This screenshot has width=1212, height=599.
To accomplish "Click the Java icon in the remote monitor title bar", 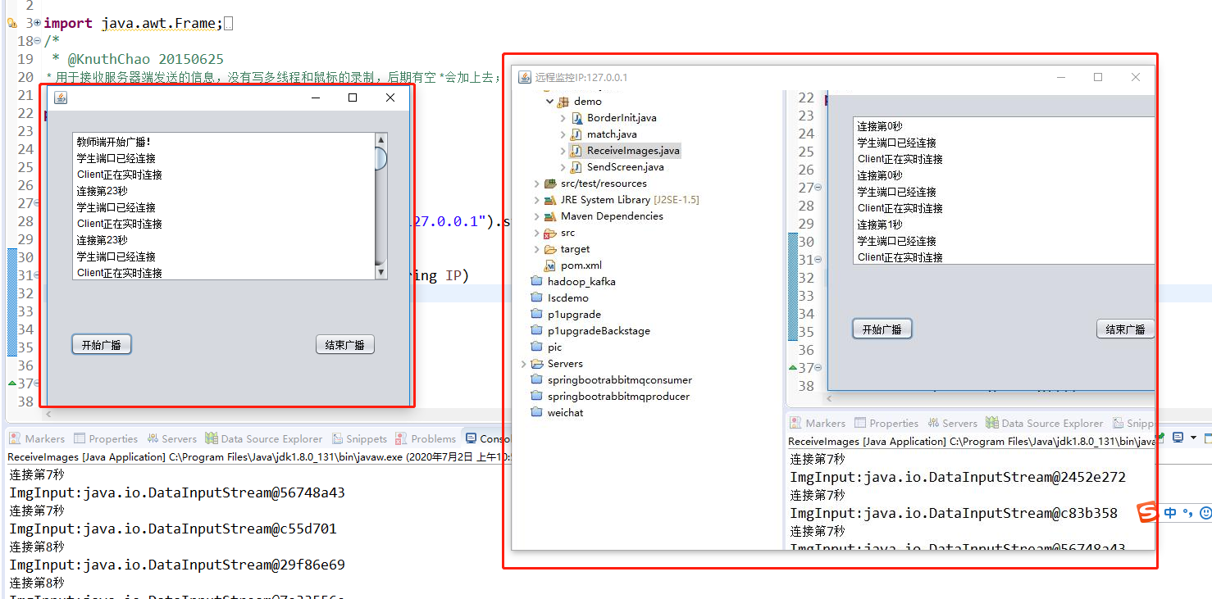I will (x=525, y=77).
